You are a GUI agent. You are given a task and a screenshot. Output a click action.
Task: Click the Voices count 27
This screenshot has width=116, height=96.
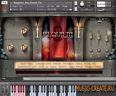click(x=48, y=6)
